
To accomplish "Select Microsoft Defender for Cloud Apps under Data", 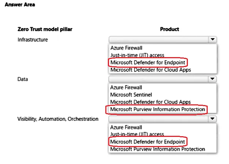I will pyautogui.click(x=150, y=102).
